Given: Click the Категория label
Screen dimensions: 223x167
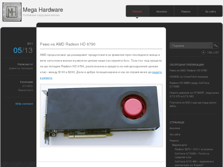Looking at the screenshot, I should tap(26, 82).
